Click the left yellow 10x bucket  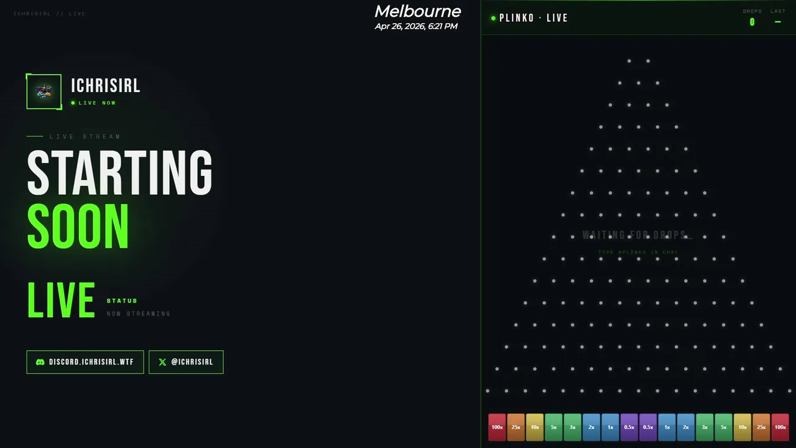(535, 427)
